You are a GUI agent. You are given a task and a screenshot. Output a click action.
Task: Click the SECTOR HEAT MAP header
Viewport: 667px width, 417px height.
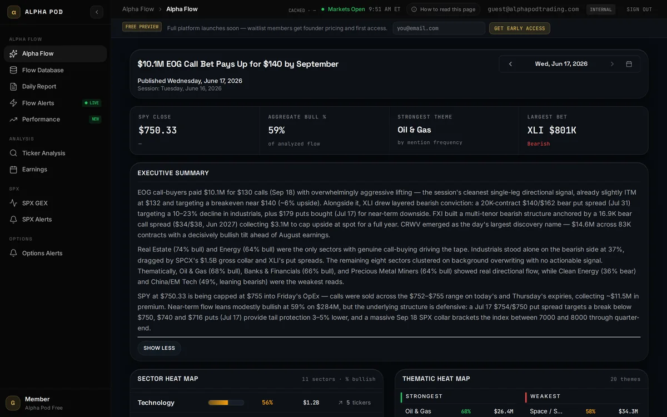tap(168, 379)
